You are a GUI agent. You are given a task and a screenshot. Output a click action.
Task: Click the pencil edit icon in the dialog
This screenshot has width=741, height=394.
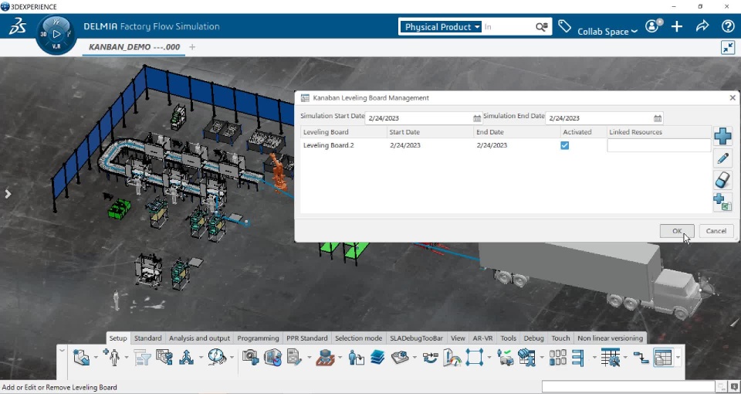(x=722, y=158)
